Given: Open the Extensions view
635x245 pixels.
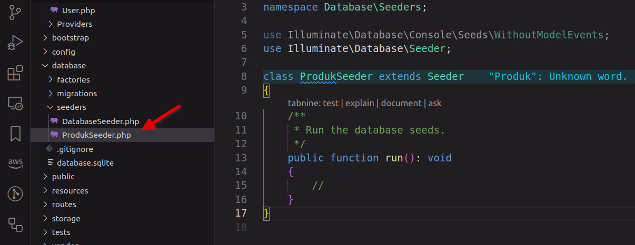Looking at the screenshot, I should click(15, 73).
